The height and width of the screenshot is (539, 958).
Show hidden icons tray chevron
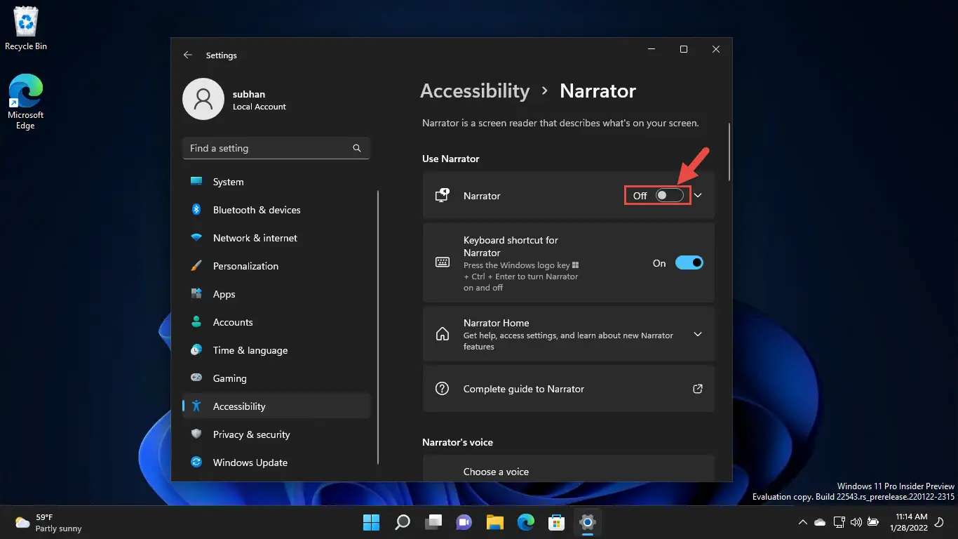(803, 522)
